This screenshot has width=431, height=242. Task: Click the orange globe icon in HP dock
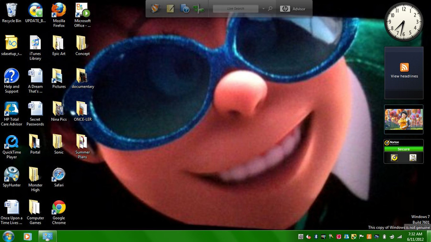(x=155, y=9)
